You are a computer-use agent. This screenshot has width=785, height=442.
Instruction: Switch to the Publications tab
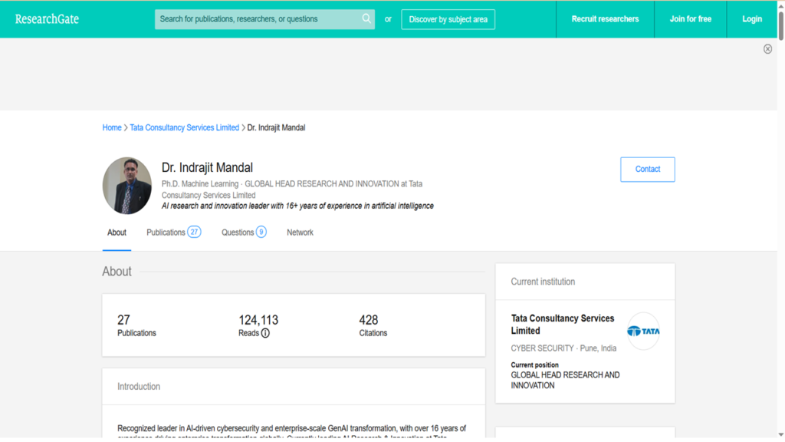coord(173,233)
